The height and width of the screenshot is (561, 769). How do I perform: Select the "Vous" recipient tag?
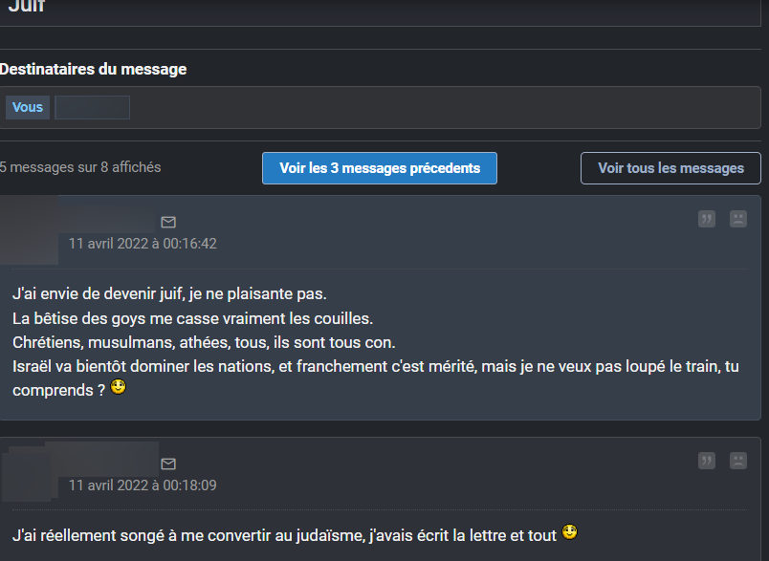(x=28, y=107)
